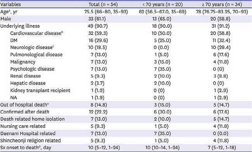Click the Psychologic disease row label
The height and width of the screenshot is (152, 252).
point(32,69)
